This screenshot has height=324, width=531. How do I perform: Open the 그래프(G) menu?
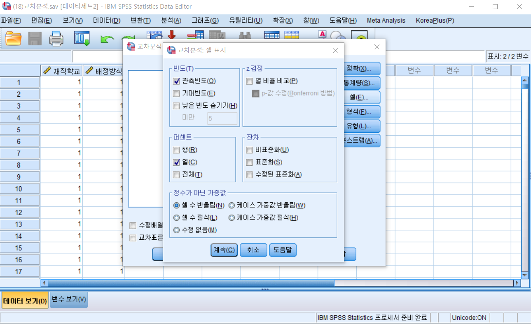tap(205, 21)
